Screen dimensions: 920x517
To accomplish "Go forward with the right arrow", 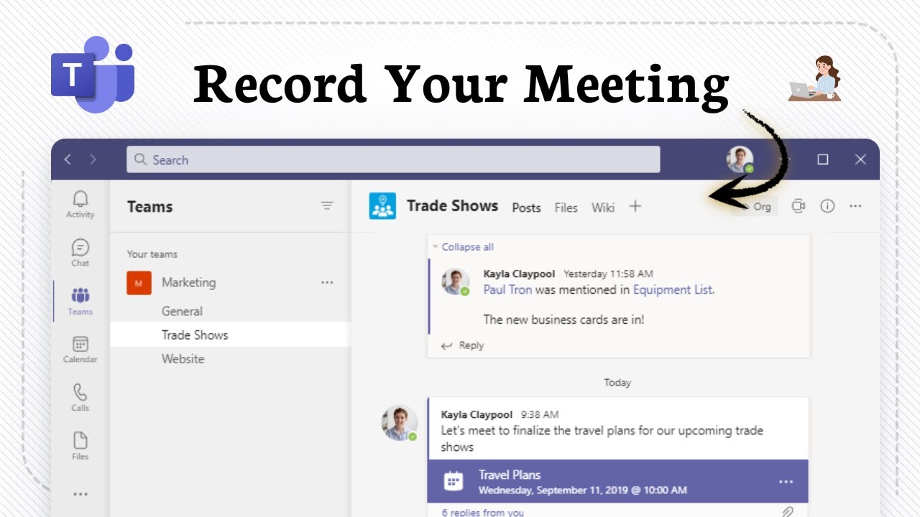I will pos(93,159).
